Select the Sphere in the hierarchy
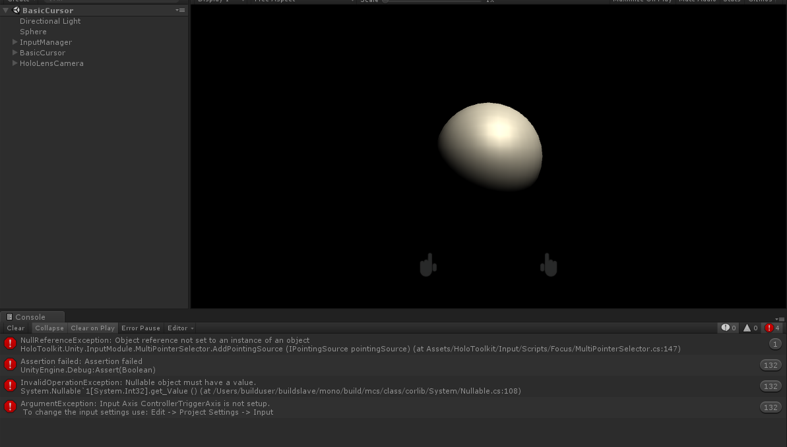The image size is (787, 447). point(33,31)
